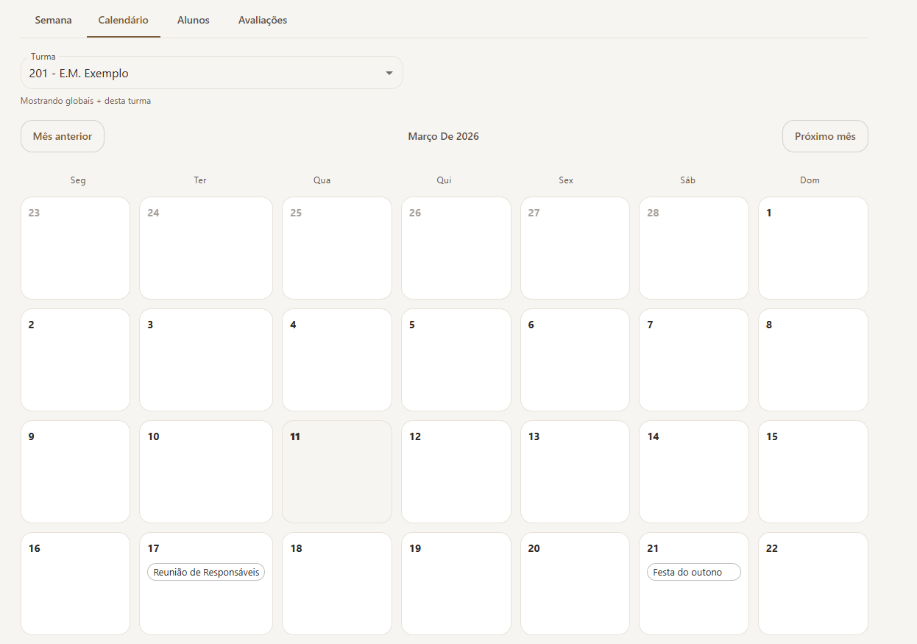Click the dropdown arrow next to Turma field
The height and width of the screenshot is (644, 917).
(389, 72)
